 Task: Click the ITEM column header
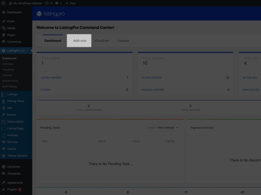coord(44,141)
